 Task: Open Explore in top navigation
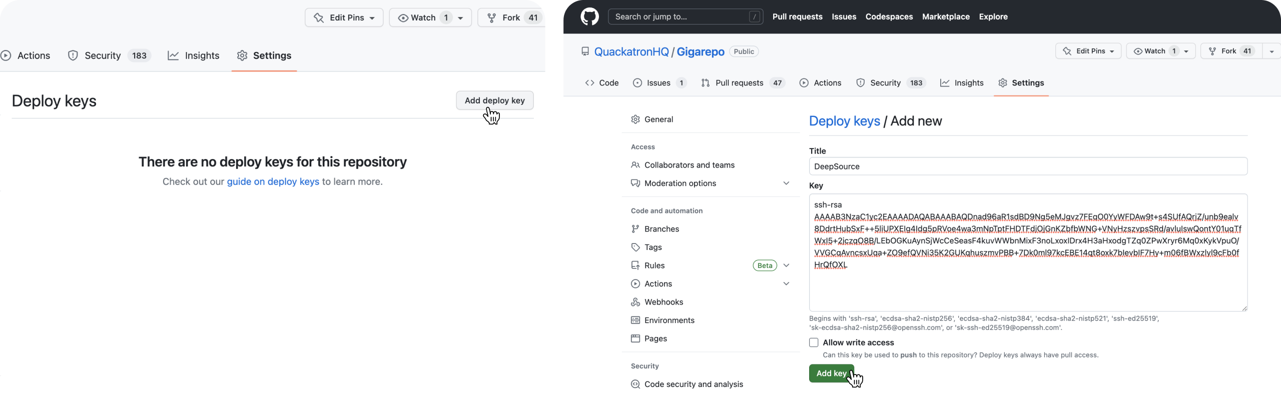993,16
